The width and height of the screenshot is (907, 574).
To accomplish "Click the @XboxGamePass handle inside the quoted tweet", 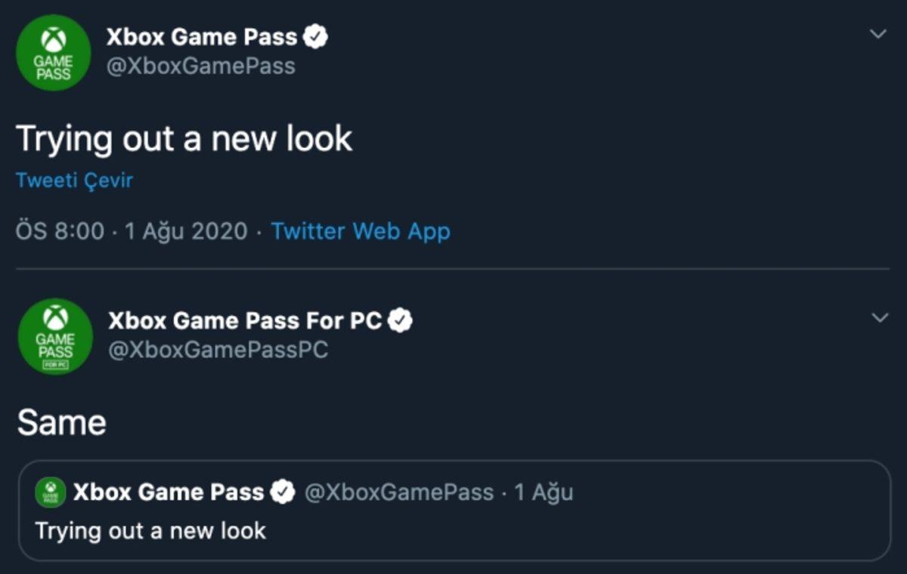I will point(398,491).
